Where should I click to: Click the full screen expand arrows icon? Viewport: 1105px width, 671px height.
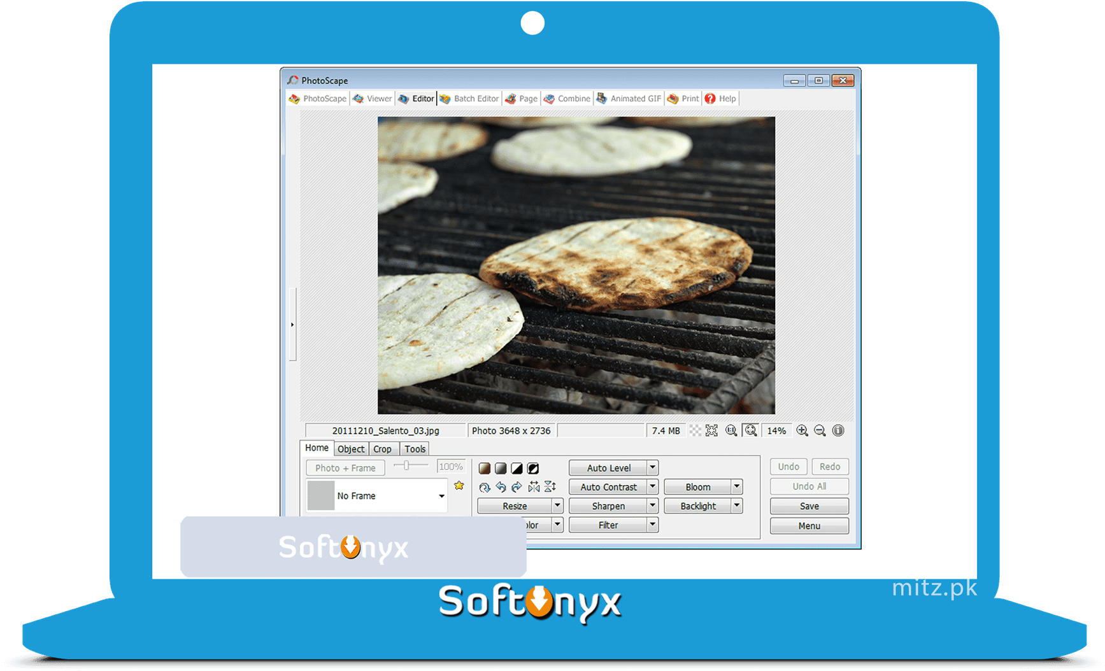pyautogui.click(x=712, y=431)
